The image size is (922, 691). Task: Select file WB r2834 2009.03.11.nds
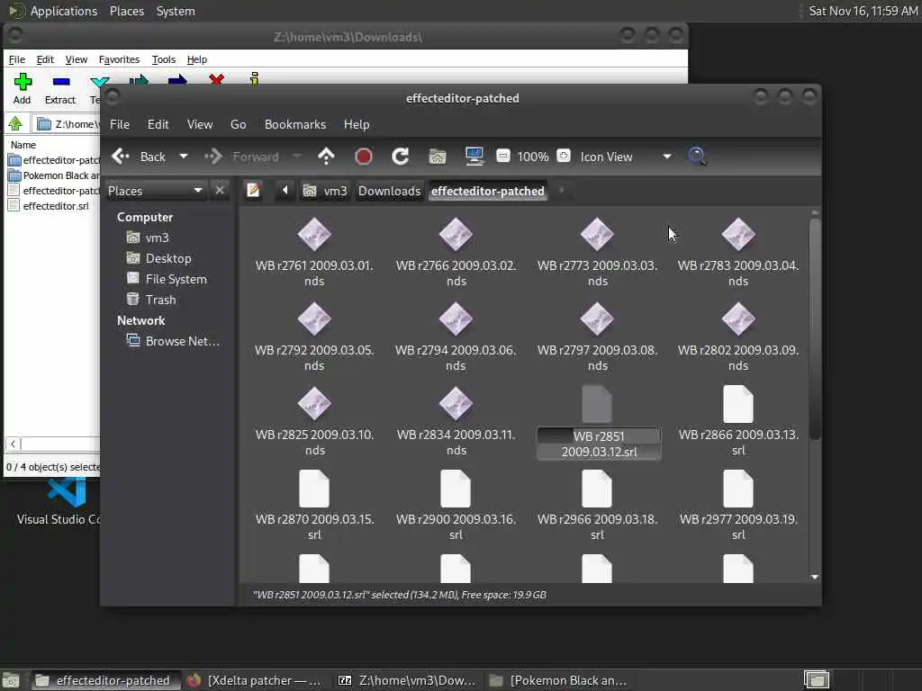[456, 422]
